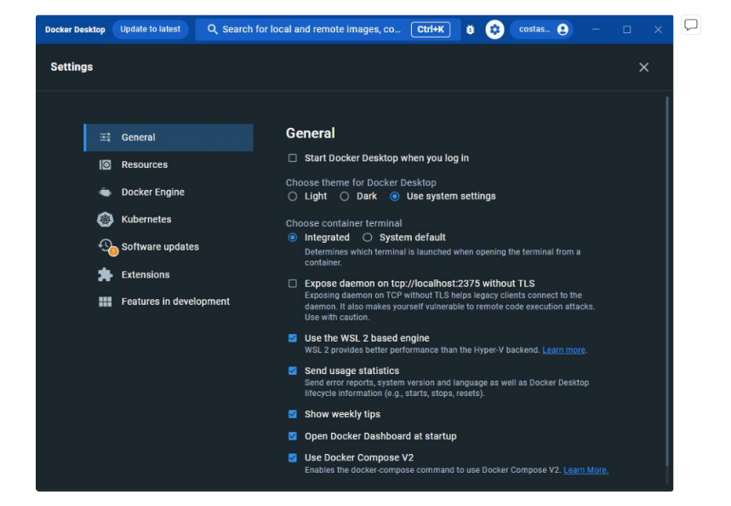Click the Kubernetes wheel icon
Image resolution: width=731 pixels, height=506 pixels.
pos(106,220)
